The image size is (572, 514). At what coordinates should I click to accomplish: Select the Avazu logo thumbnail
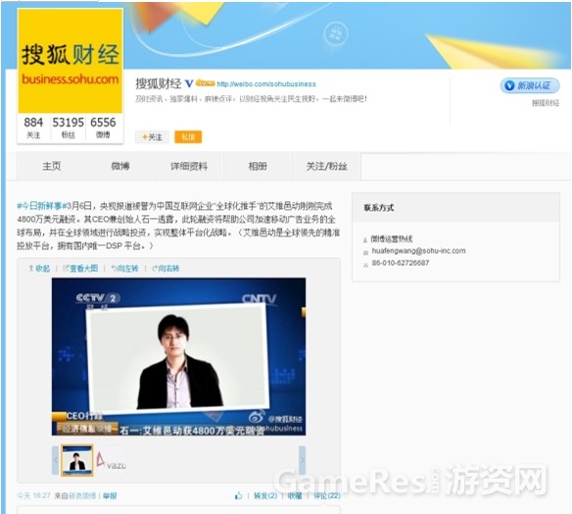[111, 461]
